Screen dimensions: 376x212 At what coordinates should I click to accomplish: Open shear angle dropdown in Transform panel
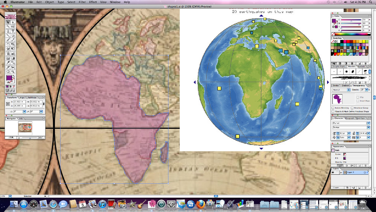pos(41,111)
